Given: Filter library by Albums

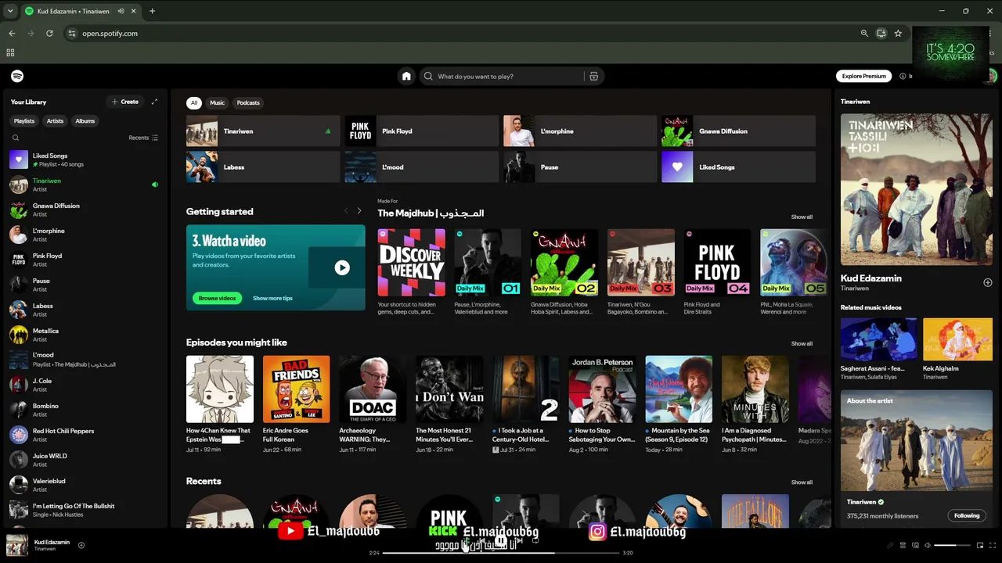Looking at the screenshot, I should (x=85, y=121).
